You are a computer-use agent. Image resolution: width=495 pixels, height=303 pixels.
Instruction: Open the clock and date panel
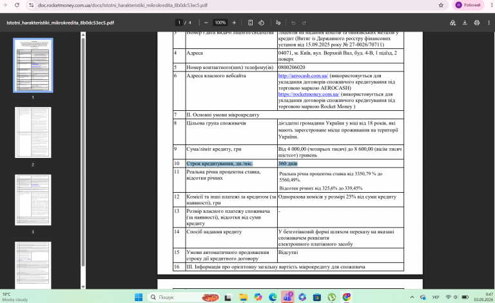pos(483,297)
